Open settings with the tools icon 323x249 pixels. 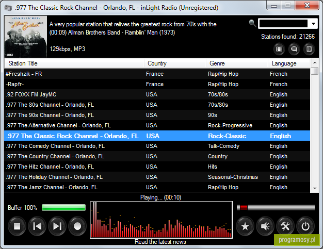[285, 226]
